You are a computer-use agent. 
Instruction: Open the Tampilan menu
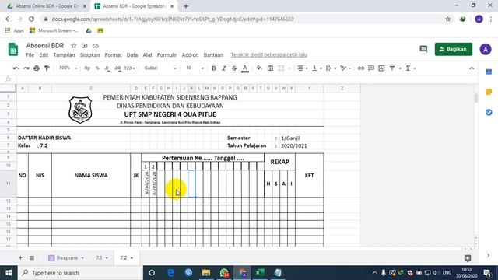[64, 55]
